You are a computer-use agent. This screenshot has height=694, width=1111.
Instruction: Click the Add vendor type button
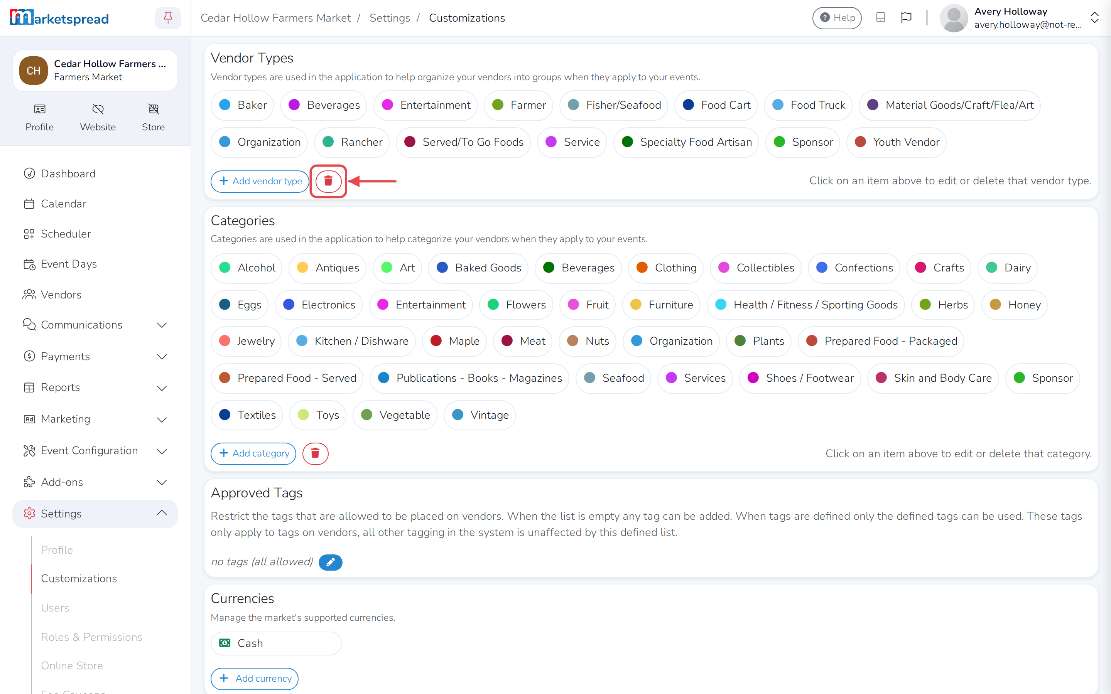click(260, 181)
